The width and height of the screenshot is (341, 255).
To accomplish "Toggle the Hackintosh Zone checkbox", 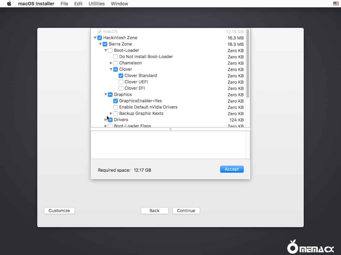I will (100, 38).
